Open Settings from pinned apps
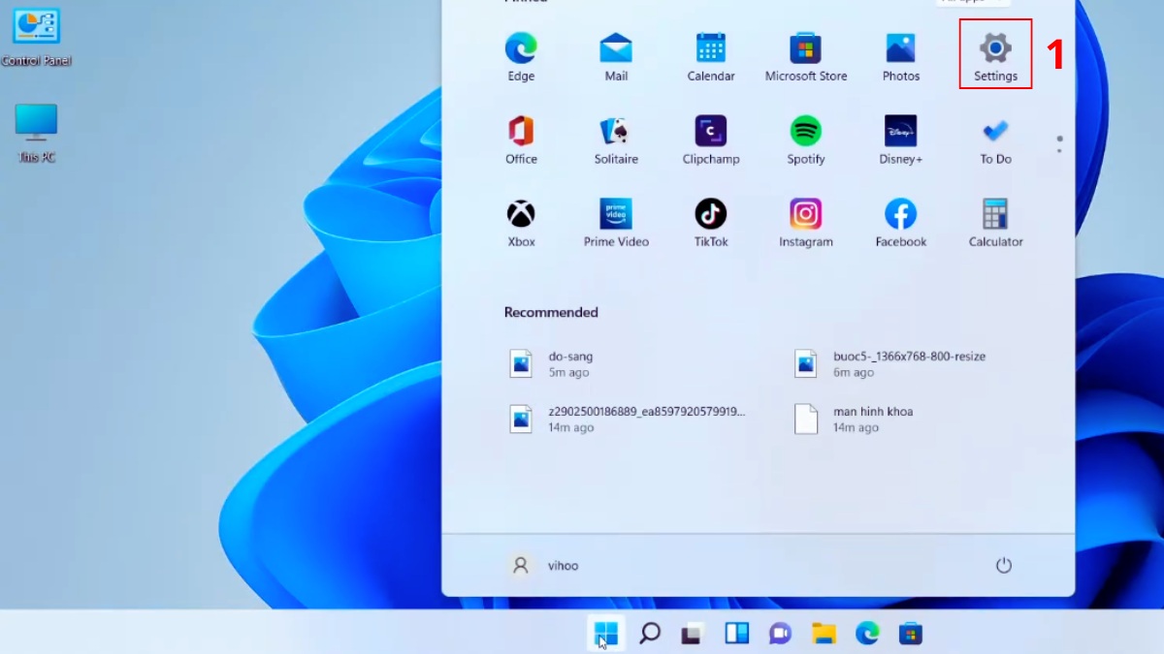The width and height of the screenshot is (1164, 654). [995, 54]
